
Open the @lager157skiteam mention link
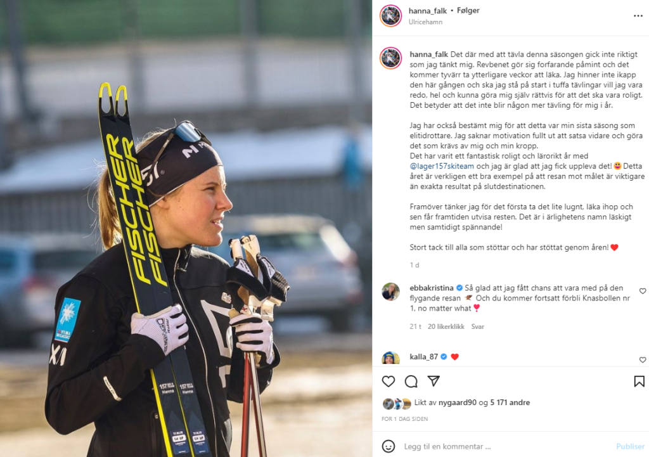[x=442, y=166]
